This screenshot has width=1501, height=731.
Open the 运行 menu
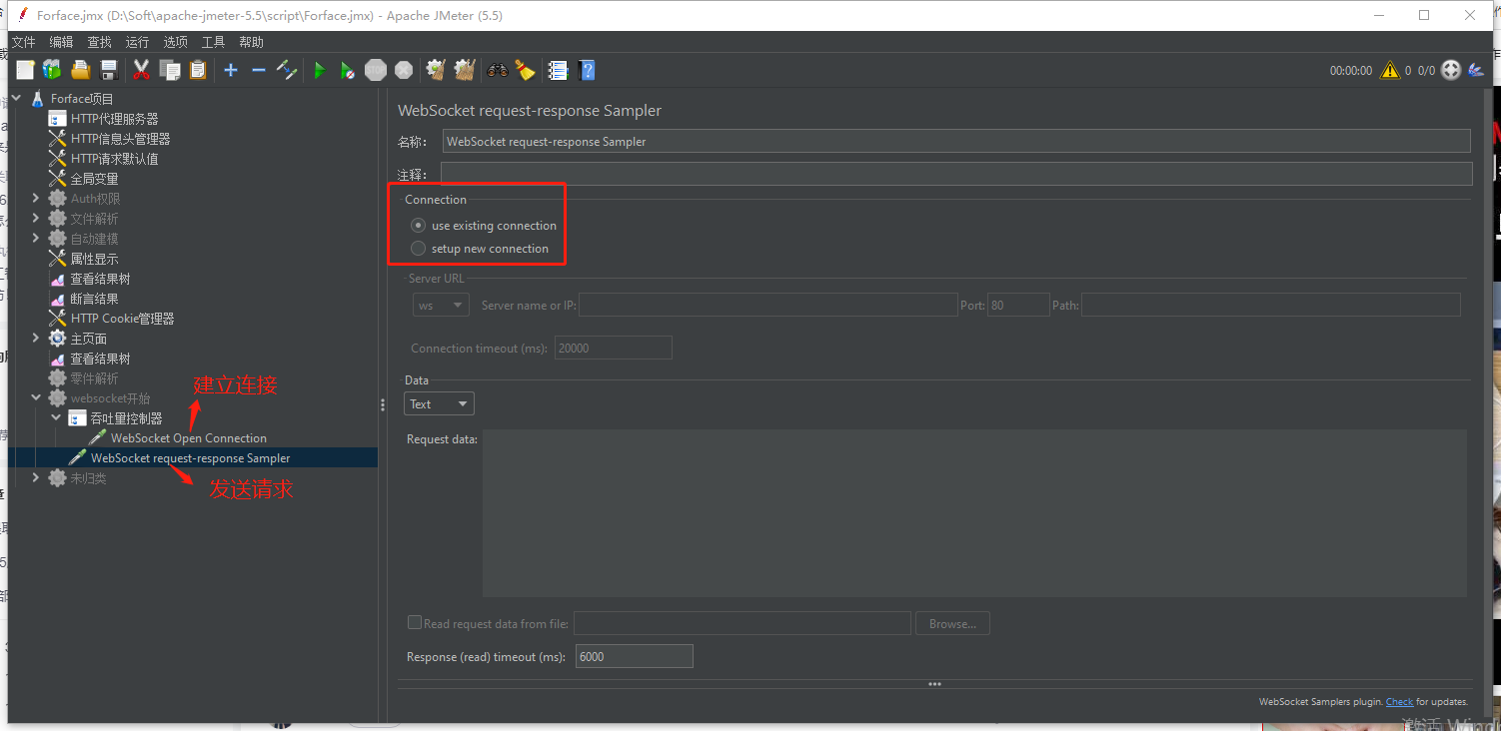pos(137,42)
